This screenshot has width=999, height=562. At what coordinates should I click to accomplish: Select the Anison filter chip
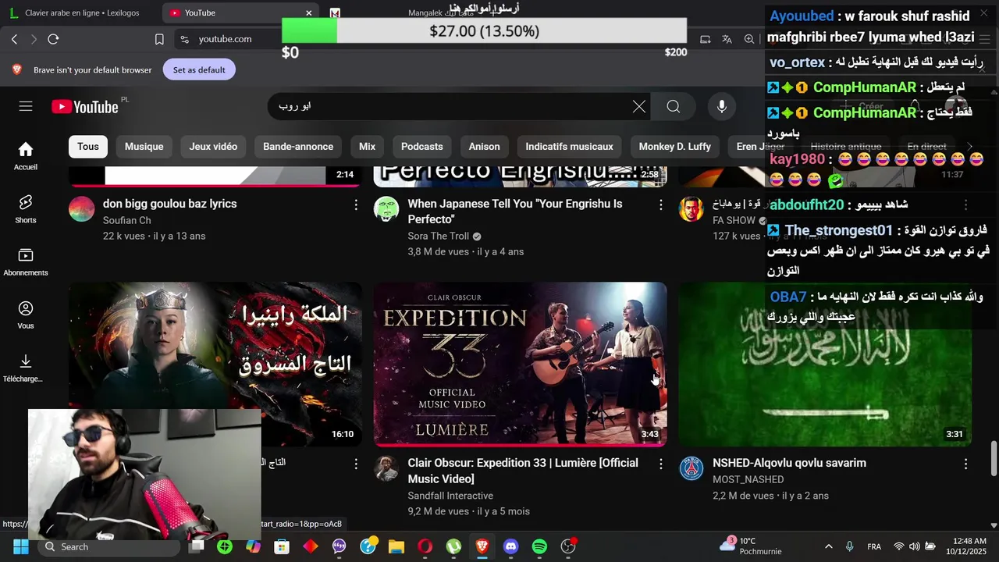pos(485,147)
